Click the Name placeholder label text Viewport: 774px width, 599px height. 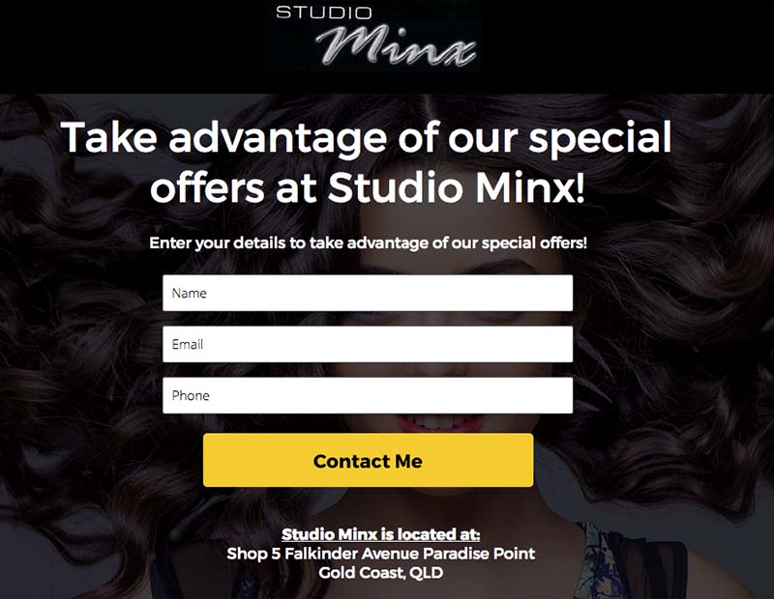click(189, 294)
